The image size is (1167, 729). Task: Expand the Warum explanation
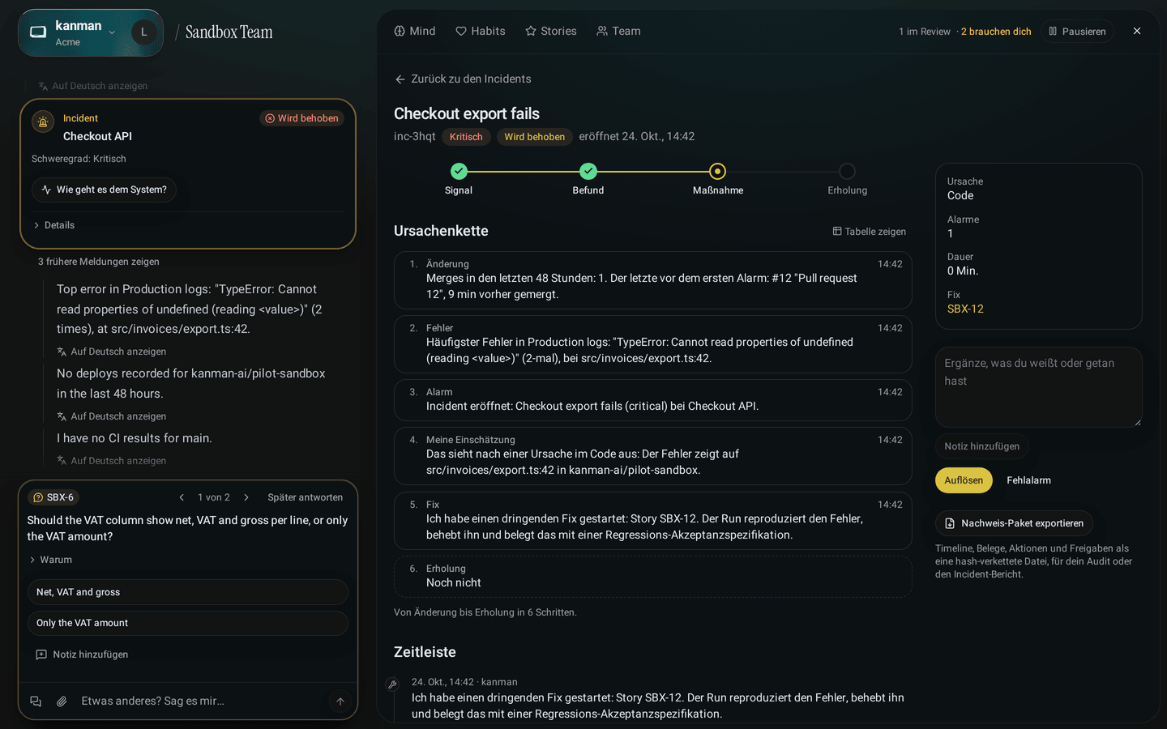coord(50,560)
